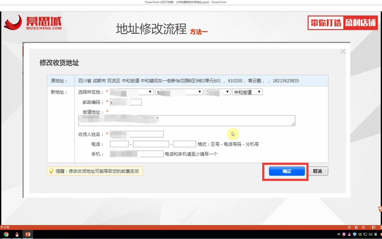
Task: Open network settings tray icon
Action: coord(365,234)
